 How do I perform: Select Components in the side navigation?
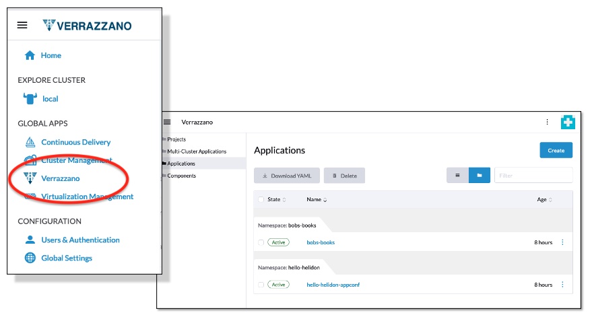click(181, 176)
